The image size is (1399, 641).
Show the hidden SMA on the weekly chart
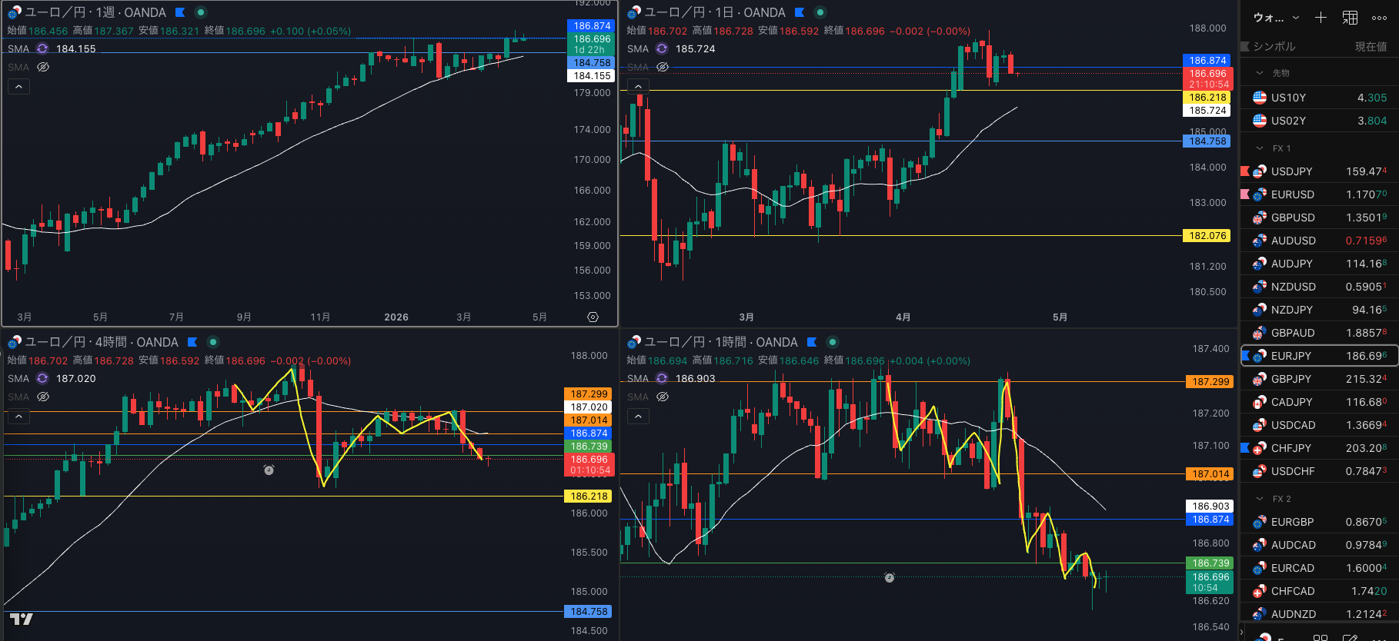pyautogui.click(x=43, y=67)
